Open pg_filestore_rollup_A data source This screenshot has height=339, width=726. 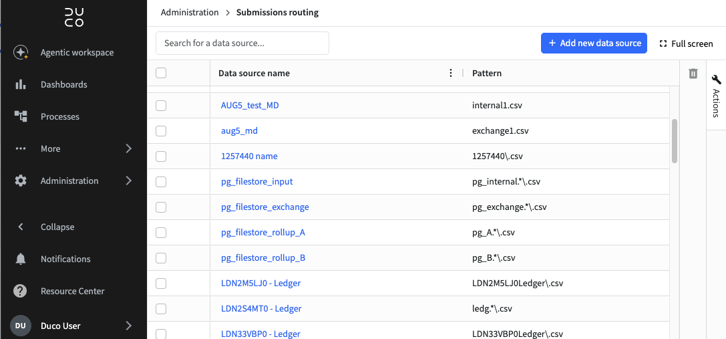tap(263, 232)
